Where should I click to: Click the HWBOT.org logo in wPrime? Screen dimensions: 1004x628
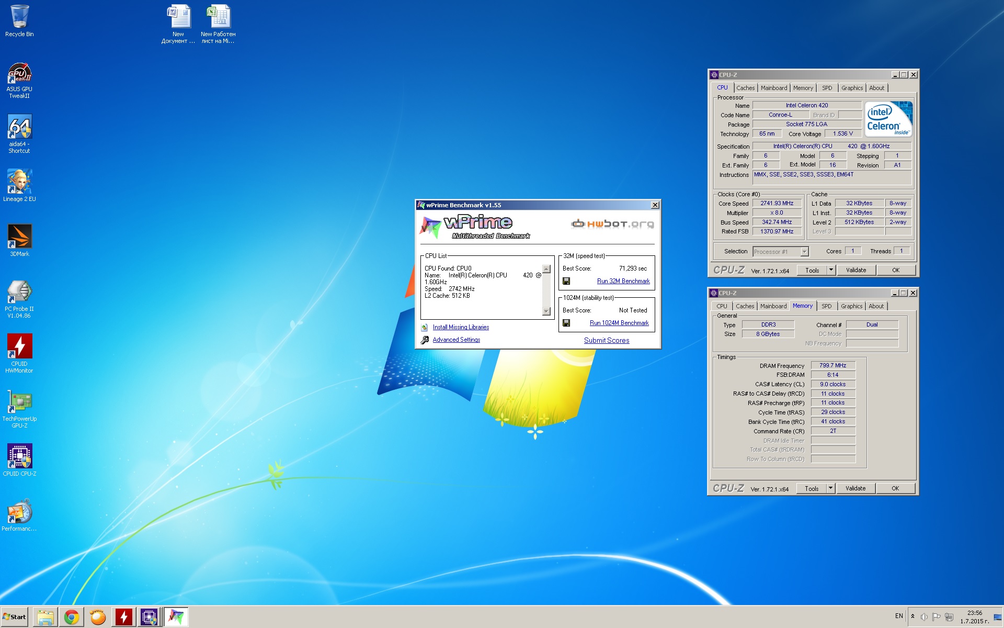[612, 224]
